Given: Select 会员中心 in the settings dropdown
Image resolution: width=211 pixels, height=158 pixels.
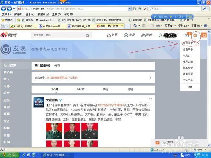Looking at the screenshot, I should (188, 49).
